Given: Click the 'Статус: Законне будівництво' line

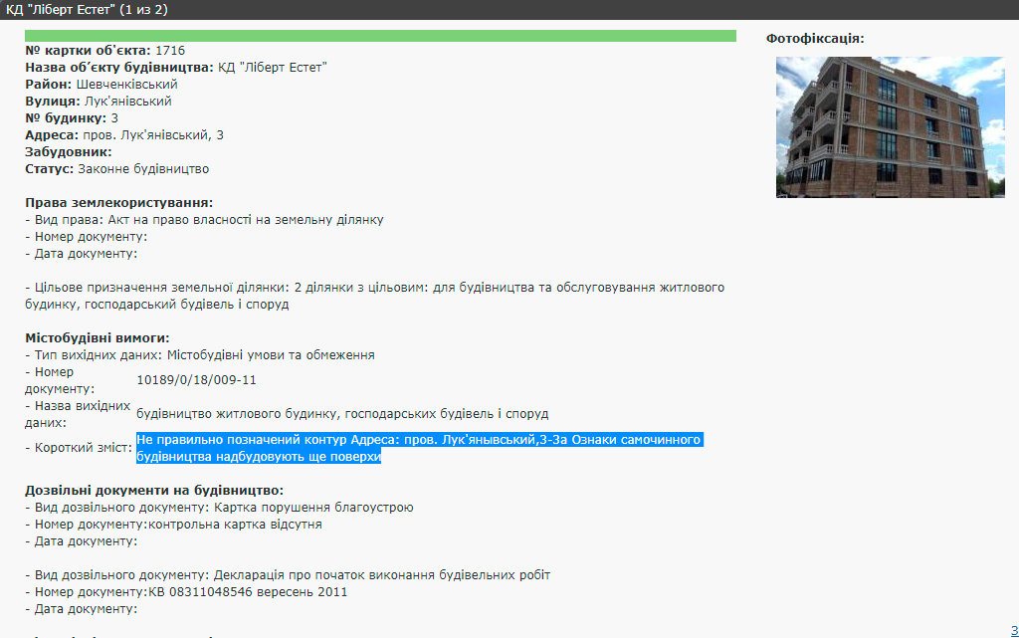Looking at the screenshot, I should pos(116,169).
